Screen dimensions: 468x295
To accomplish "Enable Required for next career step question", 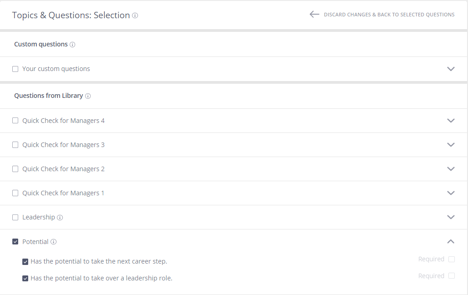I will coord(452,259).
